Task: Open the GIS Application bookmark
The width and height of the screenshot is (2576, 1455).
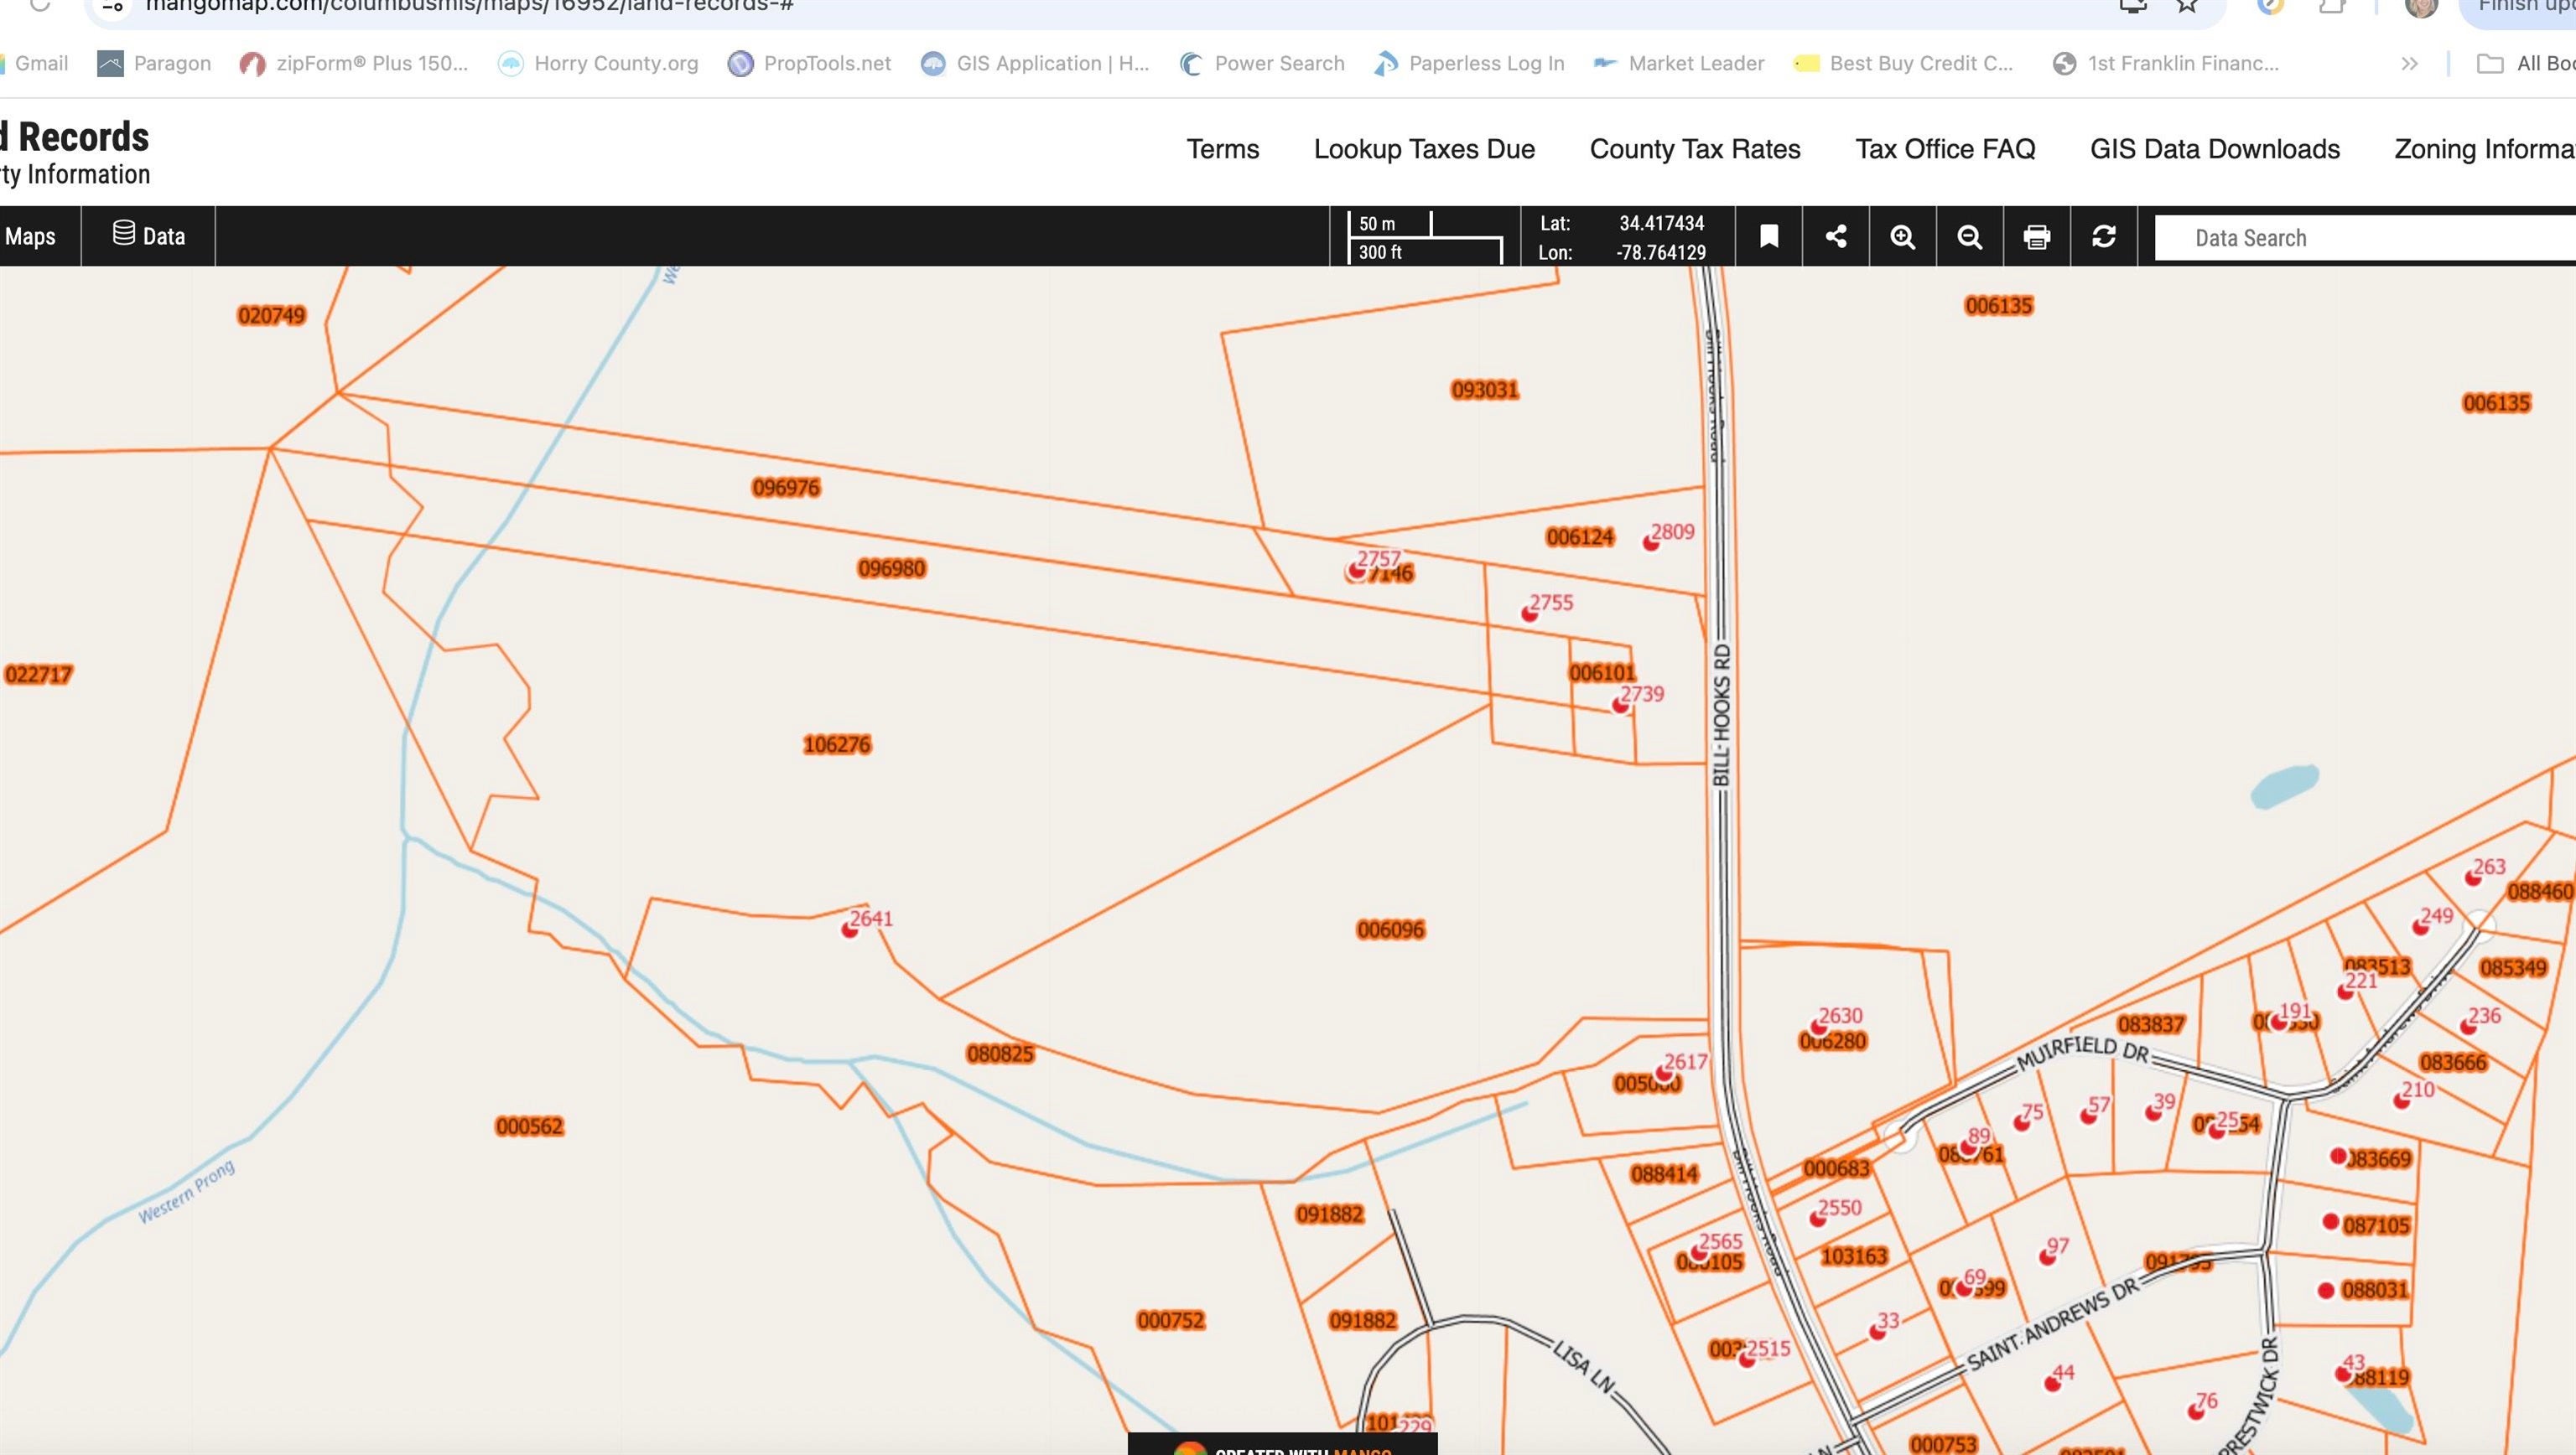Action: [x=1035, y=64]
